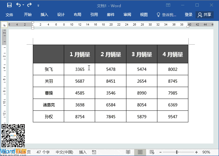Switch to Web Layout view

152,152
